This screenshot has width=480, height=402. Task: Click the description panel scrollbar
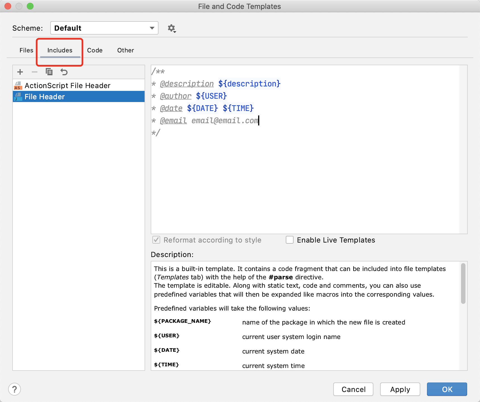(x=463, y=284)
